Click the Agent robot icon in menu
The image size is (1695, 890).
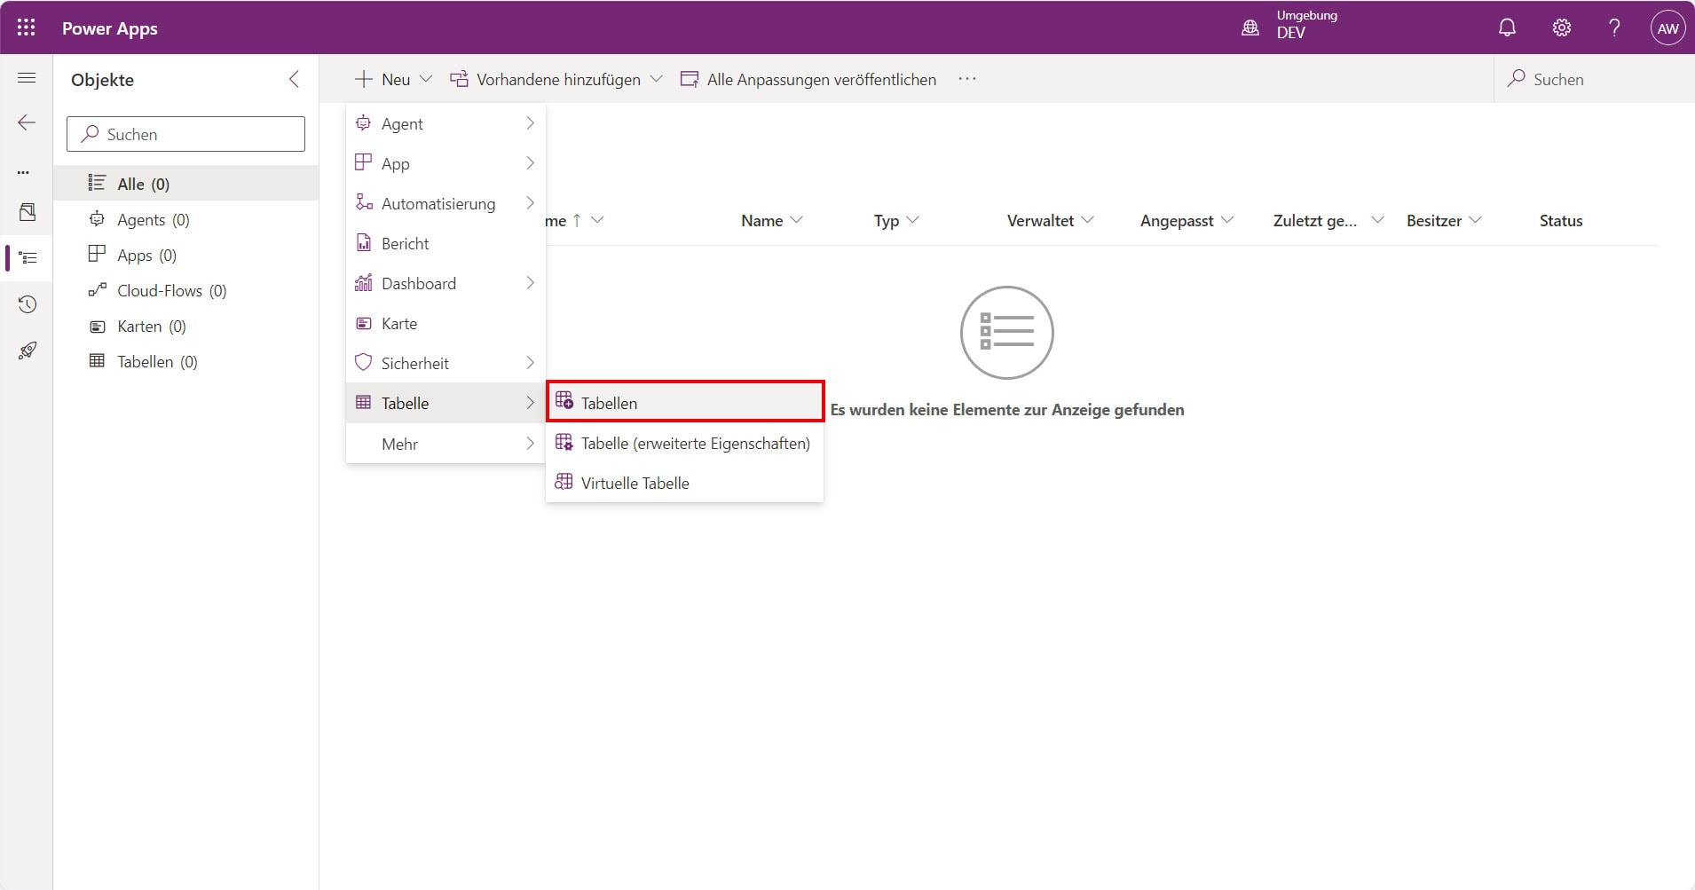point(363,122)
